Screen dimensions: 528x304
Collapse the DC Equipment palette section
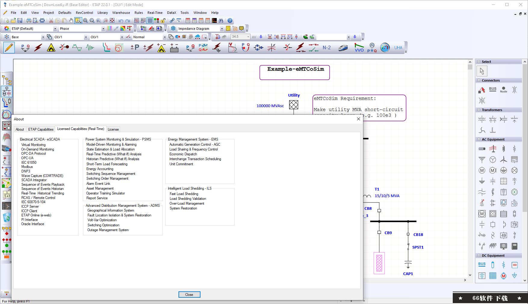coord(479,256)
